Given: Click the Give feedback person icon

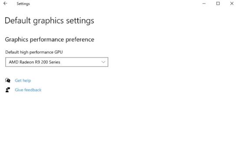Looking at the screenshot, I should click(8, 90).
